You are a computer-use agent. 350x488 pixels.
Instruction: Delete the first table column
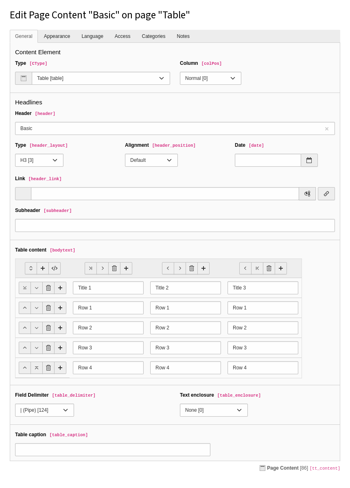pos(114,268)
